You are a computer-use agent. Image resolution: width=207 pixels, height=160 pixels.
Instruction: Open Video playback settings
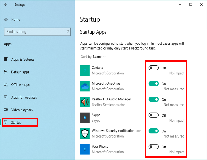[x=22, y=110]
